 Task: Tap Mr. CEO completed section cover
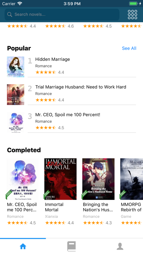tap(23, 179)
